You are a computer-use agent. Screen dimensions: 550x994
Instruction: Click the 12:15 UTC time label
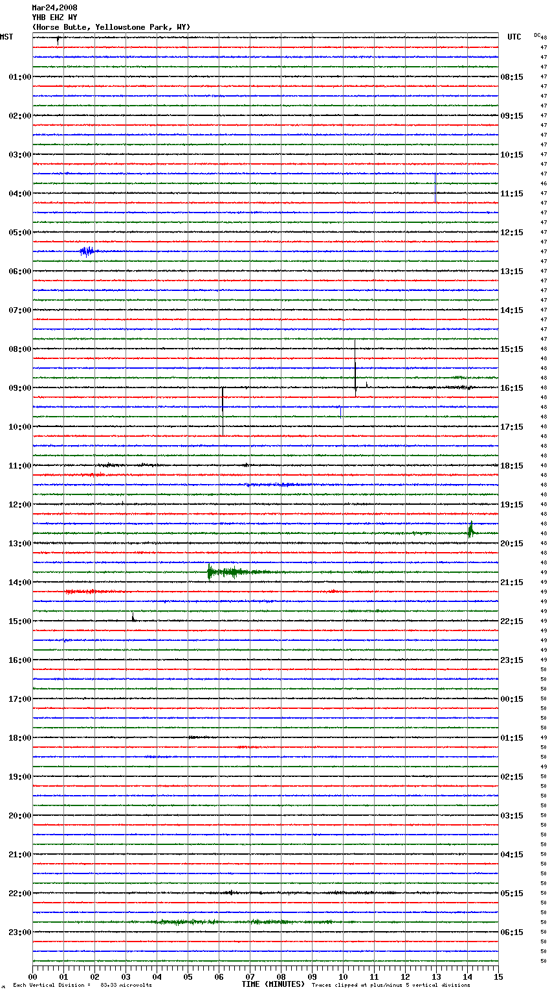click(512, 233)
